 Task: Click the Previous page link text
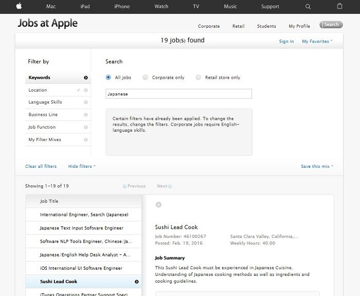(x=136, y=186)
